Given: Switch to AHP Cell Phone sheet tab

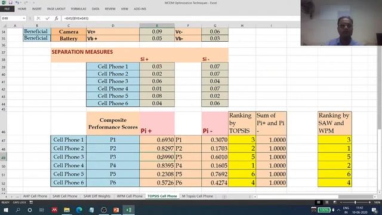Looking at the screenshot, I should (35, 196).
